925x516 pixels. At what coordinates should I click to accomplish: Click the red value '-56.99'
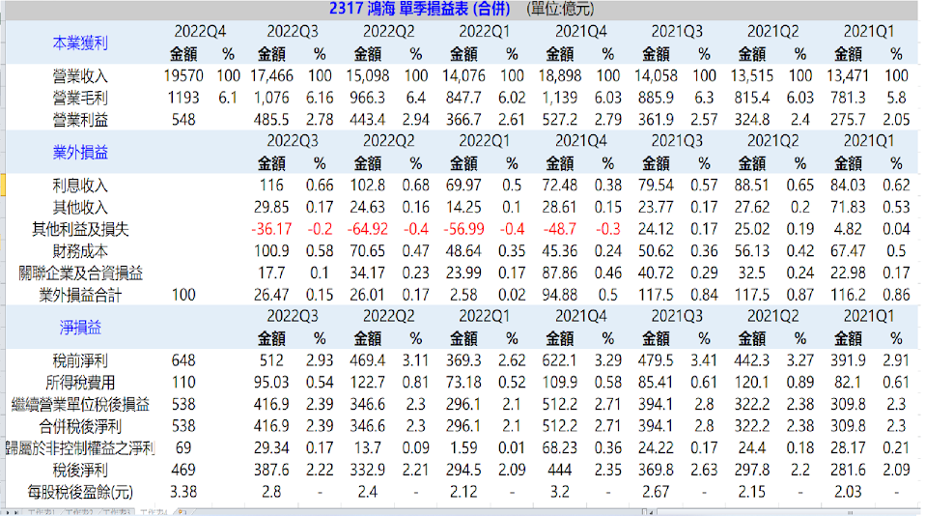(x=463, y=229)
